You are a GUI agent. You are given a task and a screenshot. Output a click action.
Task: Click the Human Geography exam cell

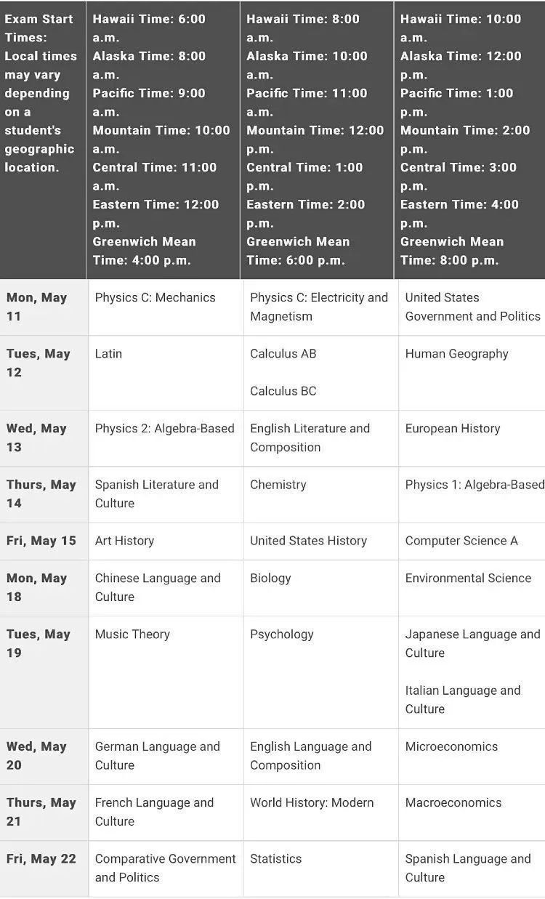pos(456,354)
